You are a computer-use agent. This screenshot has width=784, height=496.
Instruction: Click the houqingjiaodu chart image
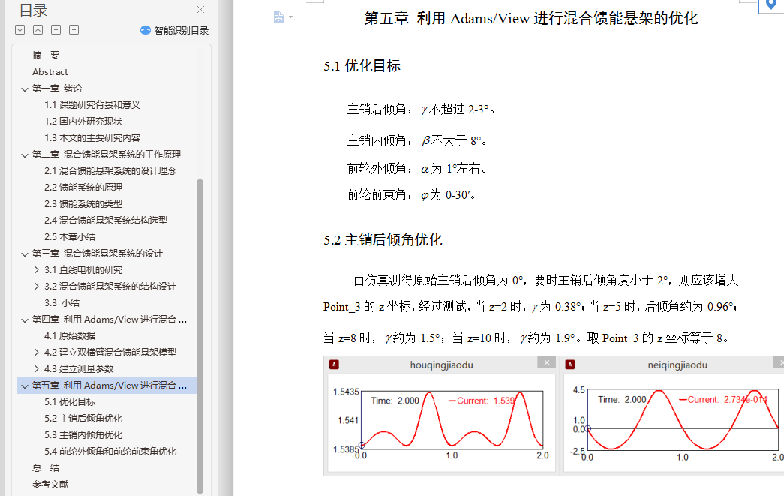pos(440,415)
